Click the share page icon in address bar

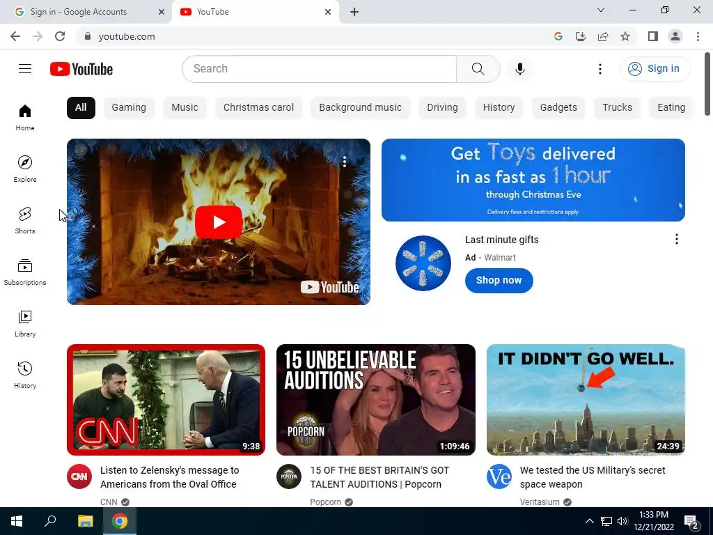pyautogui.click(x=603, y=36)
